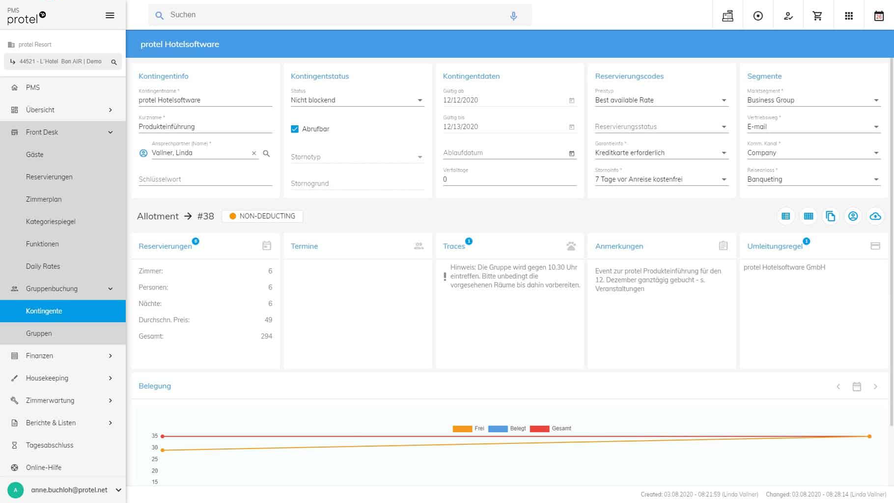This screenshot has width=894, height=503.
Task: Search hotel with magnifier beside 44521
Action: coord(114,62)
